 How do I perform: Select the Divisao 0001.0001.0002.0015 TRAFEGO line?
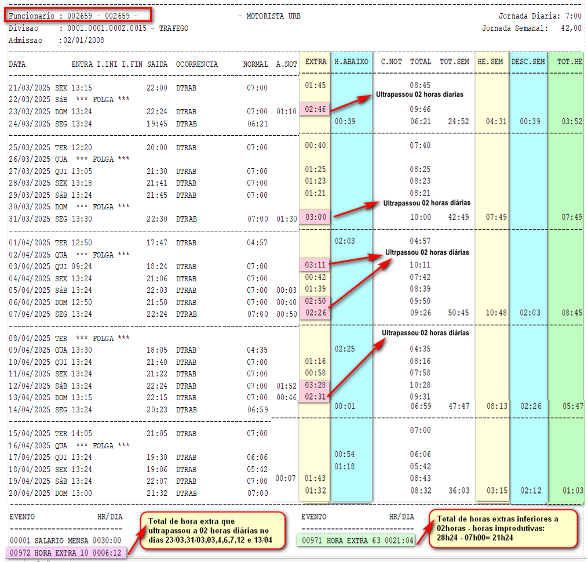click(x=98, y=28)
